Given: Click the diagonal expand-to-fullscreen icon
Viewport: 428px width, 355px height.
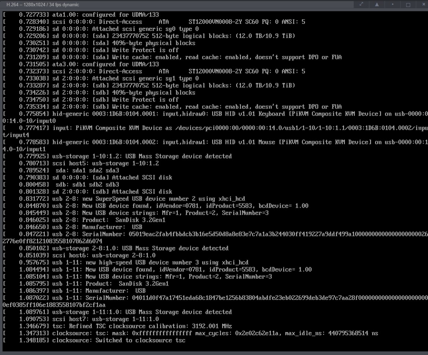Looking at the screenshot, I should (x=361, y=5).
